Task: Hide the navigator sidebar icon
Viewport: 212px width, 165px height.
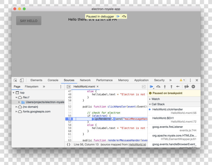Action: coord(69,87)
